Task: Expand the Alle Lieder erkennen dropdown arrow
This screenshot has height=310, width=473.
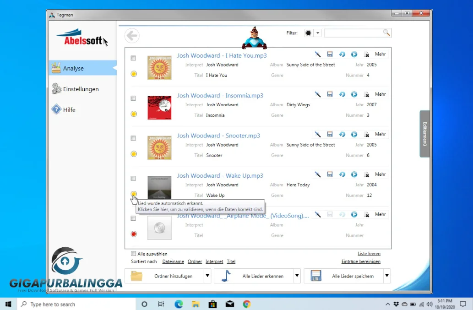Action: [x=297, y=276]
